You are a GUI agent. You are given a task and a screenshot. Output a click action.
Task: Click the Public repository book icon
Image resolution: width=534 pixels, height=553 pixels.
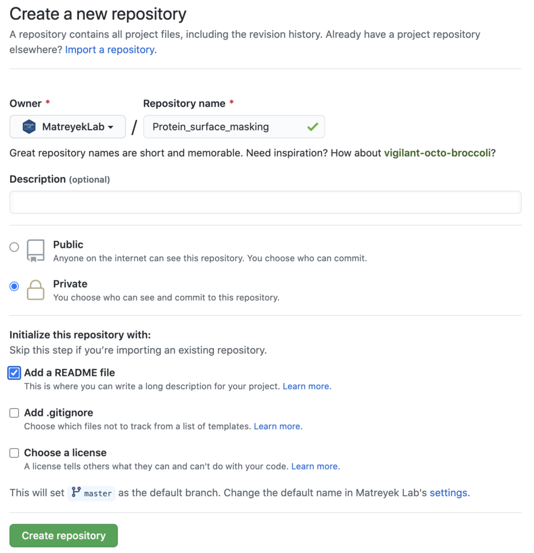(x=36, y=251)
